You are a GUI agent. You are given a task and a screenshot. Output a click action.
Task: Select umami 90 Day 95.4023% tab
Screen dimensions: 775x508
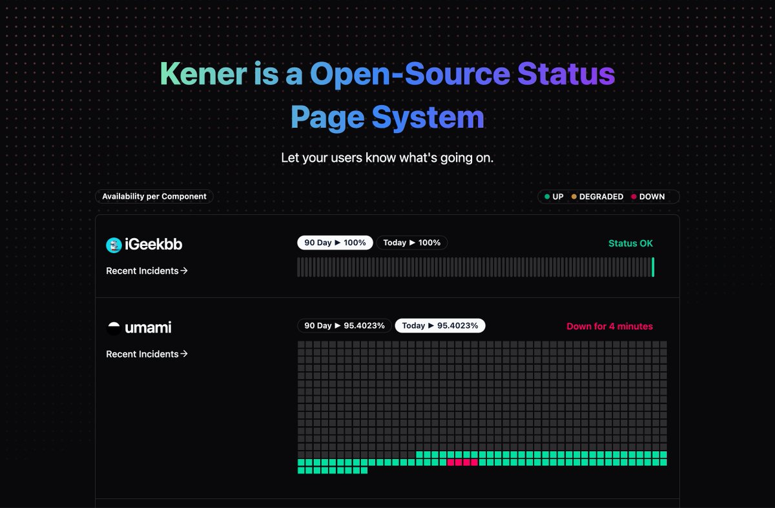coord(345,325)
